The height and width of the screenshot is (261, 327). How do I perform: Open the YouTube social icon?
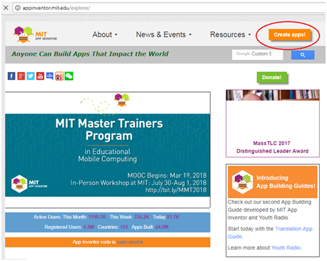click(x=40, y=76)
